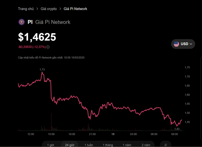Click the 1,75 y-axis label
202x147 pixels.
(187, 67)
